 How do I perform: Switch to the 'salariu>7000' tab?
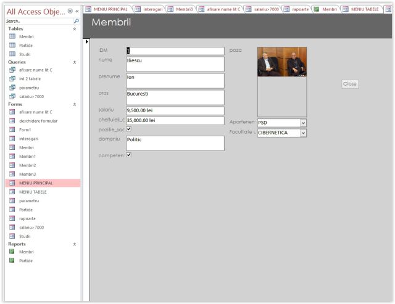point(263,9)
